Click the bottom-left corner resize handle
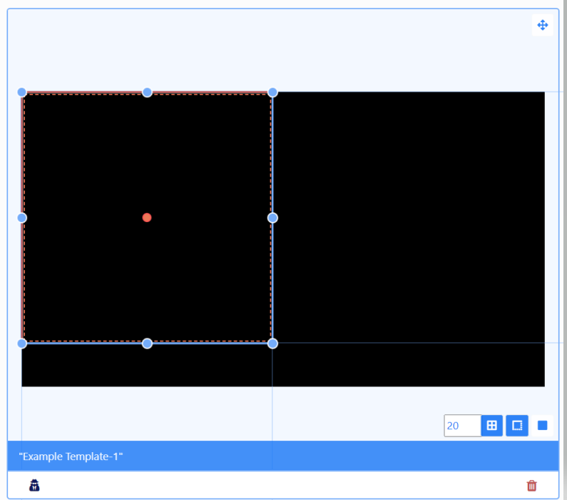 21,344
